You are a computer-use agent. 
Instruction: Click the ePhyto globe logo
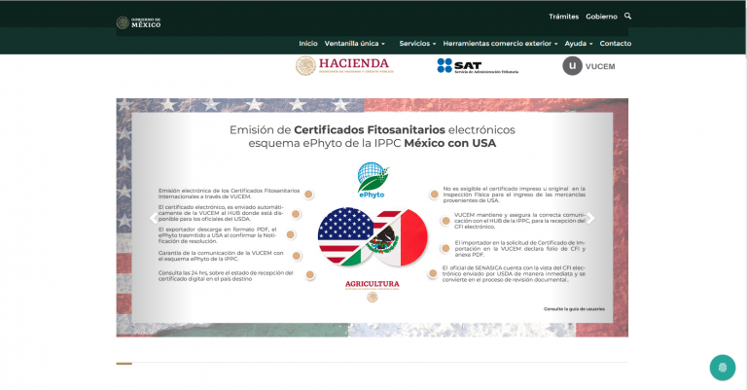tap(373, 180)
